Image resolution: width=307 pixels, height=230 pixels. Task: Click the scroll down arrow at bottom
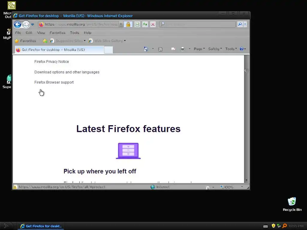tap(246, 180)
